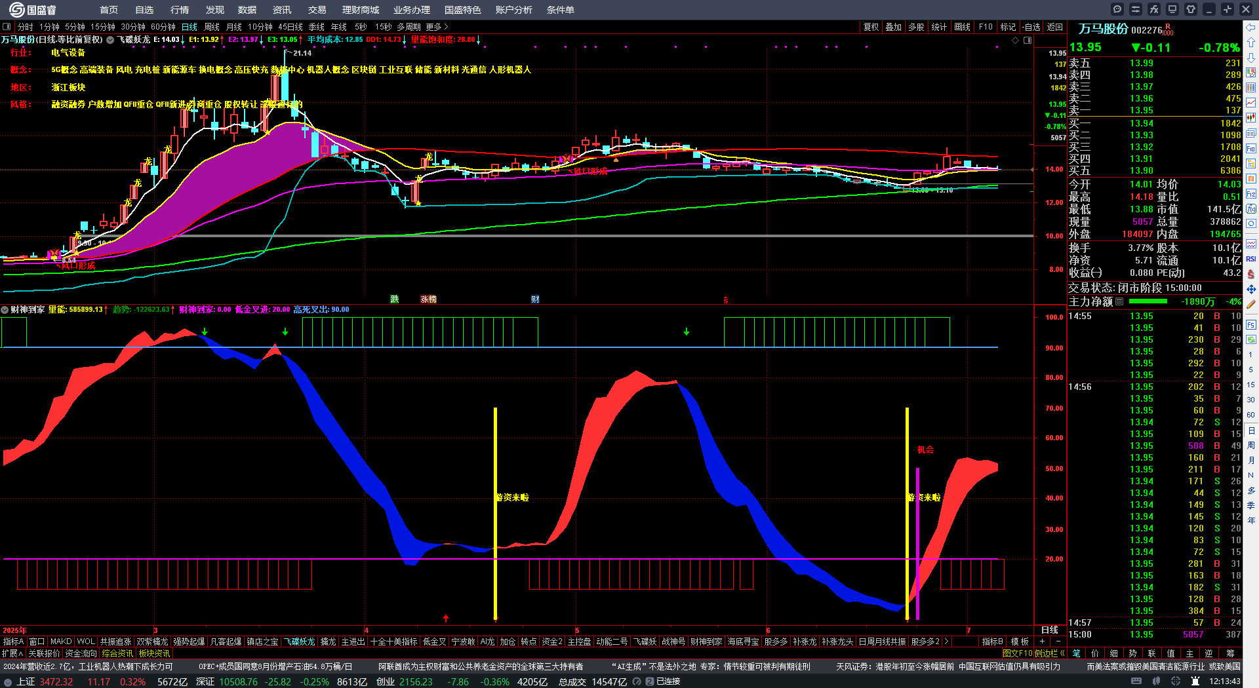Image resolution: width=1259 pixels, height=688 pixels.
Task: Expand the 更多 period options
Action: pyautogui.click(x=437, y=27)
